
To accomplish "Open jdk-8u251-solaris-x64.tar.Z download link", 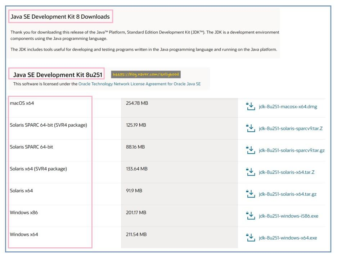I will [x=287, y=172].
